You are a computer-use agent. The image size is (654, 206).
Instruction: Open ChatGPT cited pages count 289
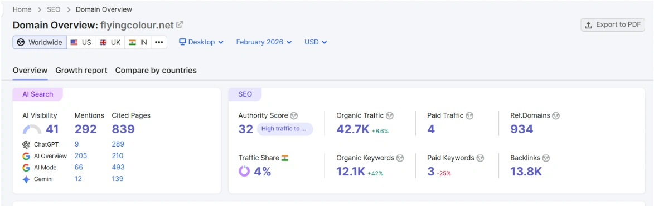[x=118, y=144]
